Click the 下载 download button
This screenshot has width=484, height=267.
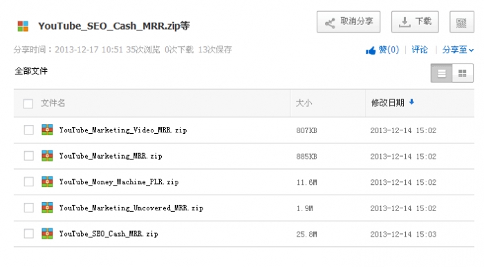point(415,22)
